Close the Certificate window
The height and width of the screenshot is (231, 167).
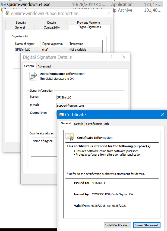tap(162, 115)
